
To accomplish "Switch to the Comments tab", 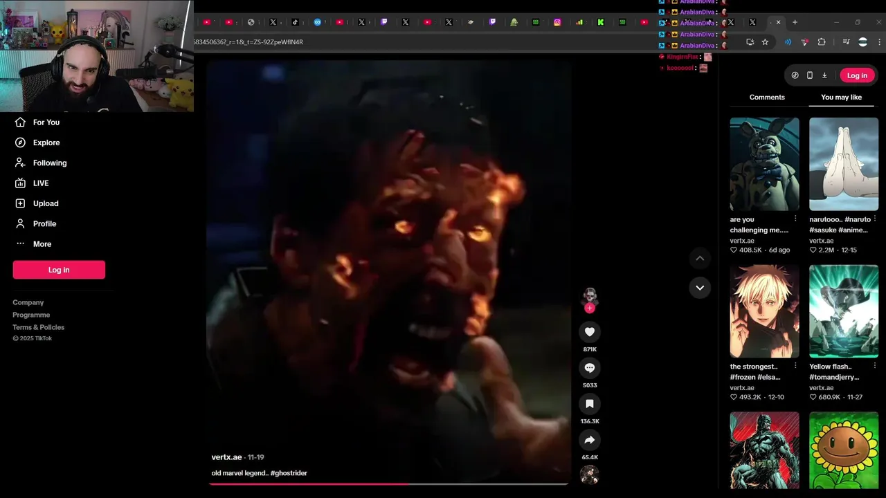I will [767, 98].
